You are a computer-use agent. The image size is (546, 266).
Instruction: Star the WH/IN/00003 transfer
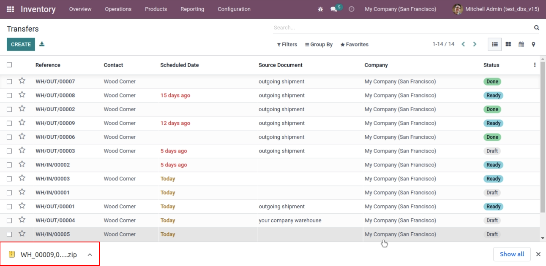[22, 178]
